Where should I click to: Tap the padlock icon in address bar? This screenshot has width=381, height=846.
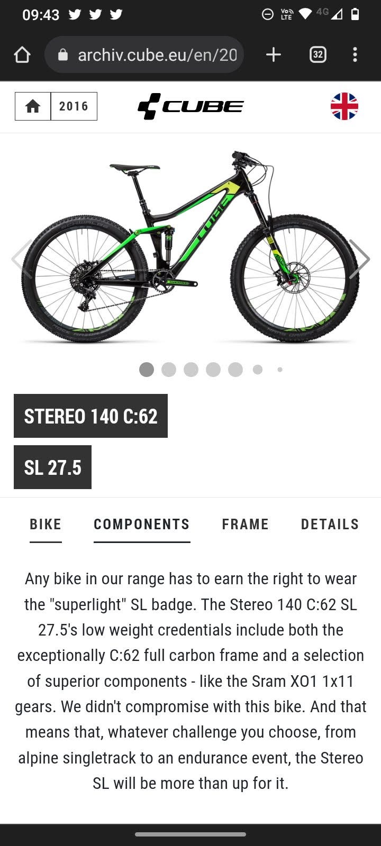[x=63, y=54]
